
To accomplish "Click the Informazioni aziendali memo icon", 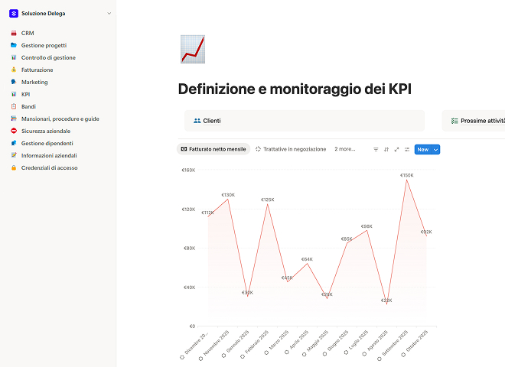I will coord(14,155).
